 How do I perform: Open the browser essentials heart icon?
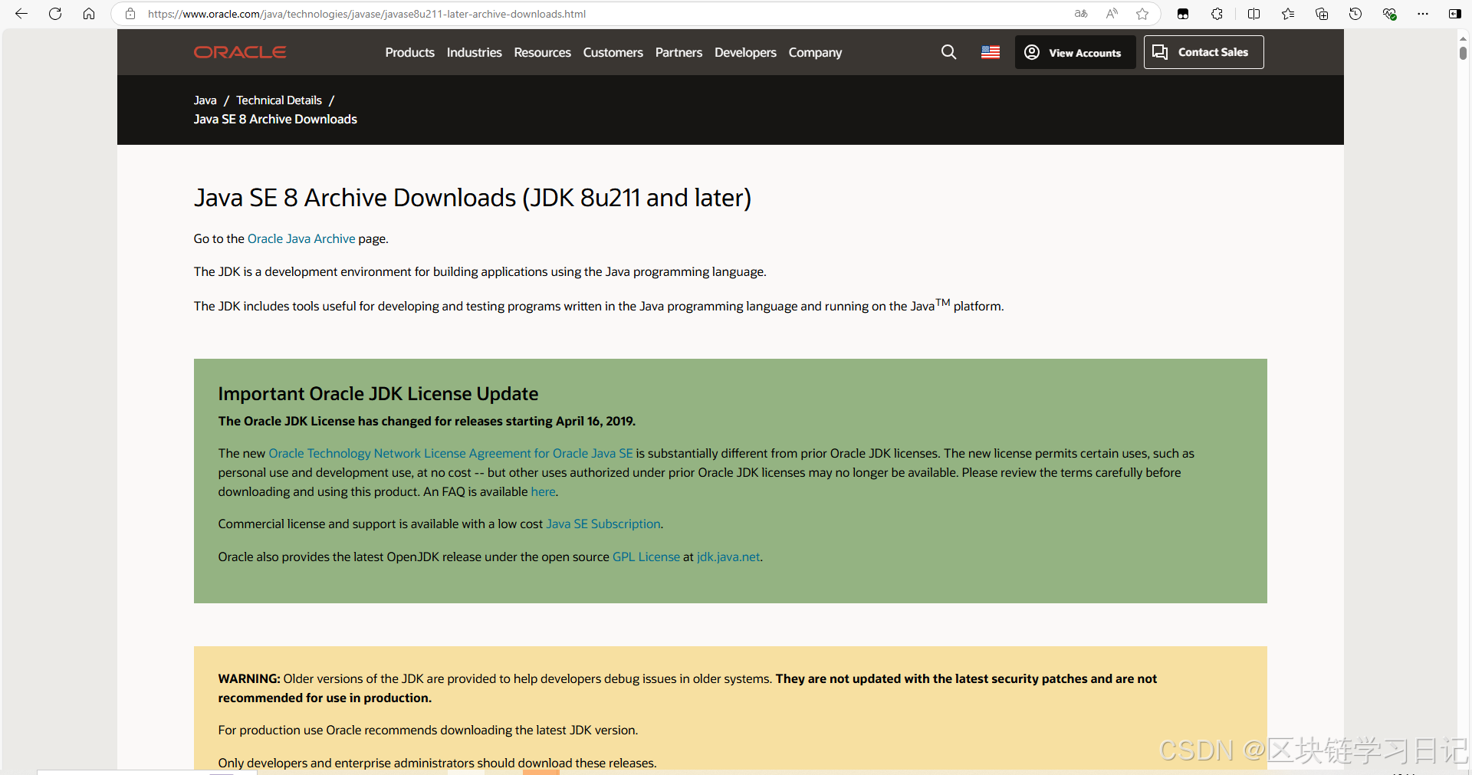(1389, 14)
